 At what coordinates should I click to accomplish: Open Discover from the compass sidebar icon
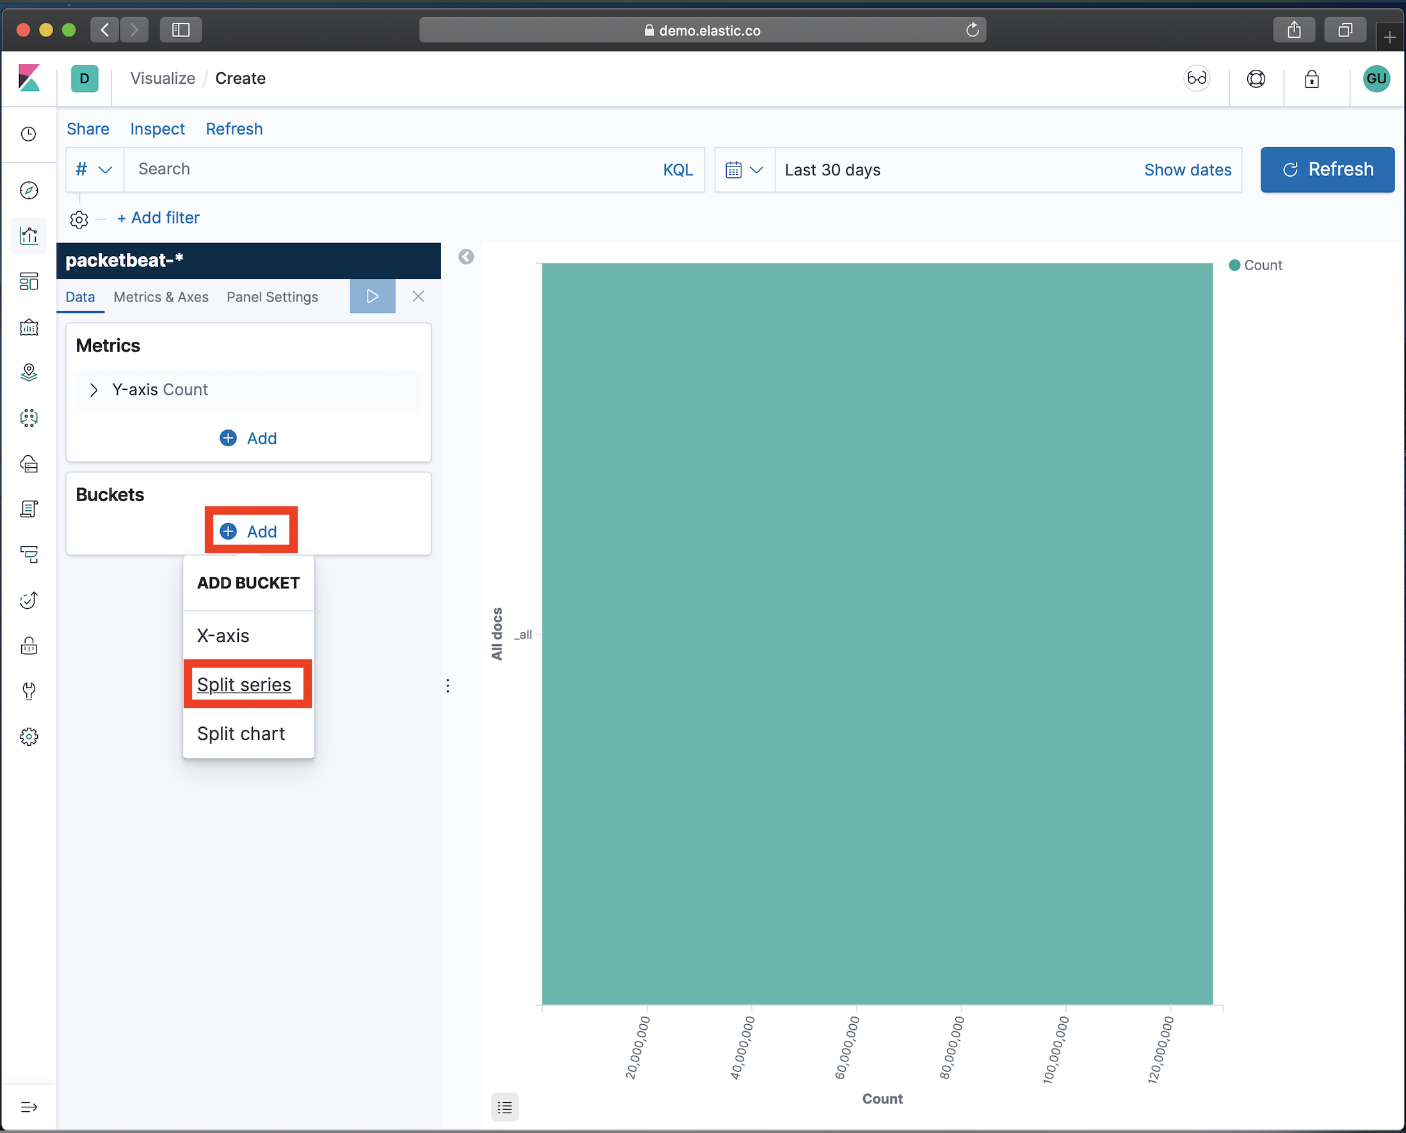point(29,190)
